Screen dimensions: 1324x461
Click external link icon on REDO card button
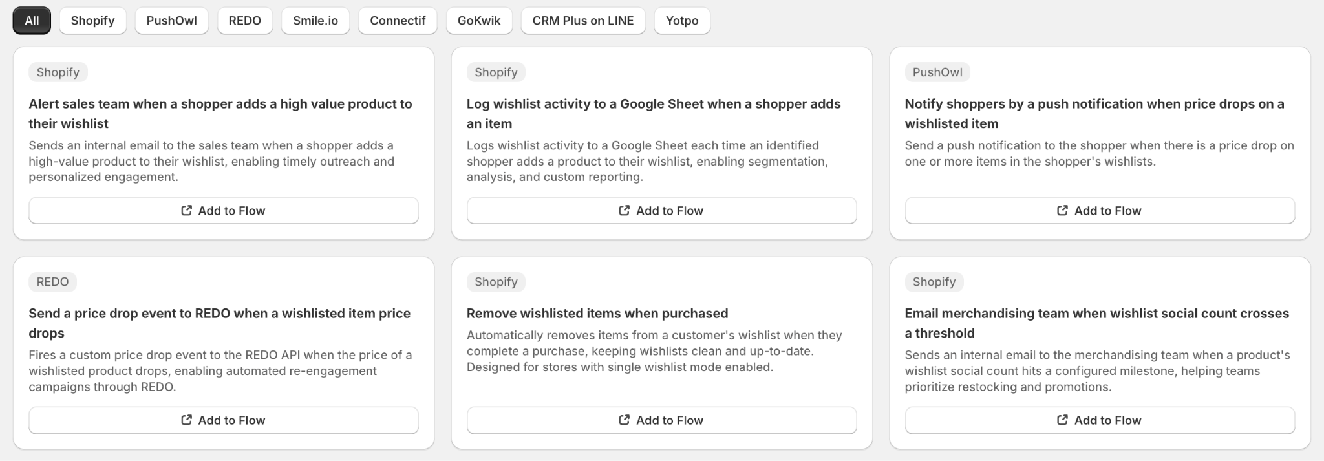click(187, 420)
